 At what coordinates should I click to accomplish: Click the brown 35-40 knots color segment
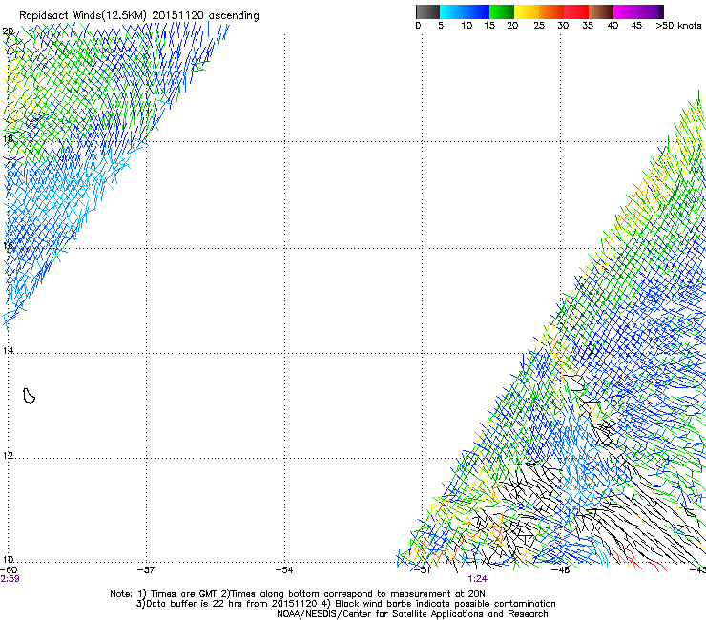pos(601,11)
